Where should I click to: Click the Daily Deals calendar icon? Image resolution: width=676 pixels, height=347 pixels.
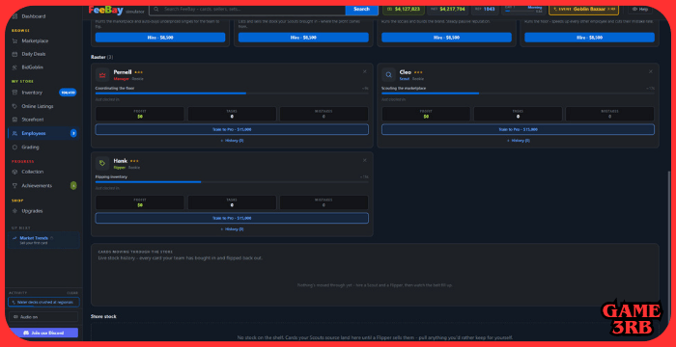tap(15, 54)
